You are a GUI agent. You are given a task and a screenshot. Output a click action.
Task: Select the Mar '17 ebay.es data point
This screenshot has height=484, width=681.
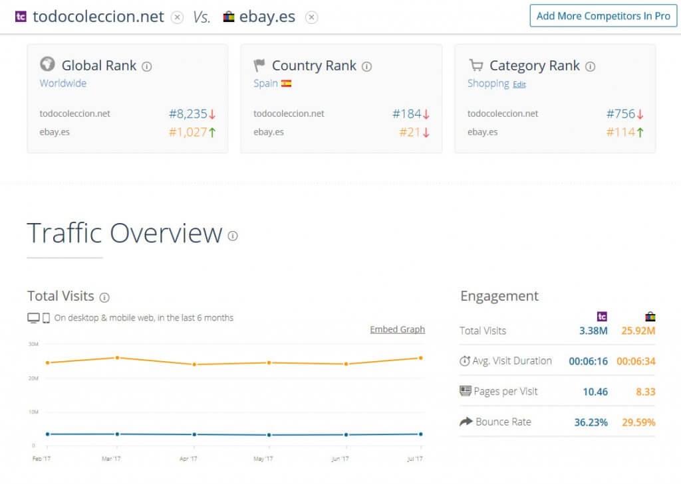pyautogui.click(x=117, y=358)
